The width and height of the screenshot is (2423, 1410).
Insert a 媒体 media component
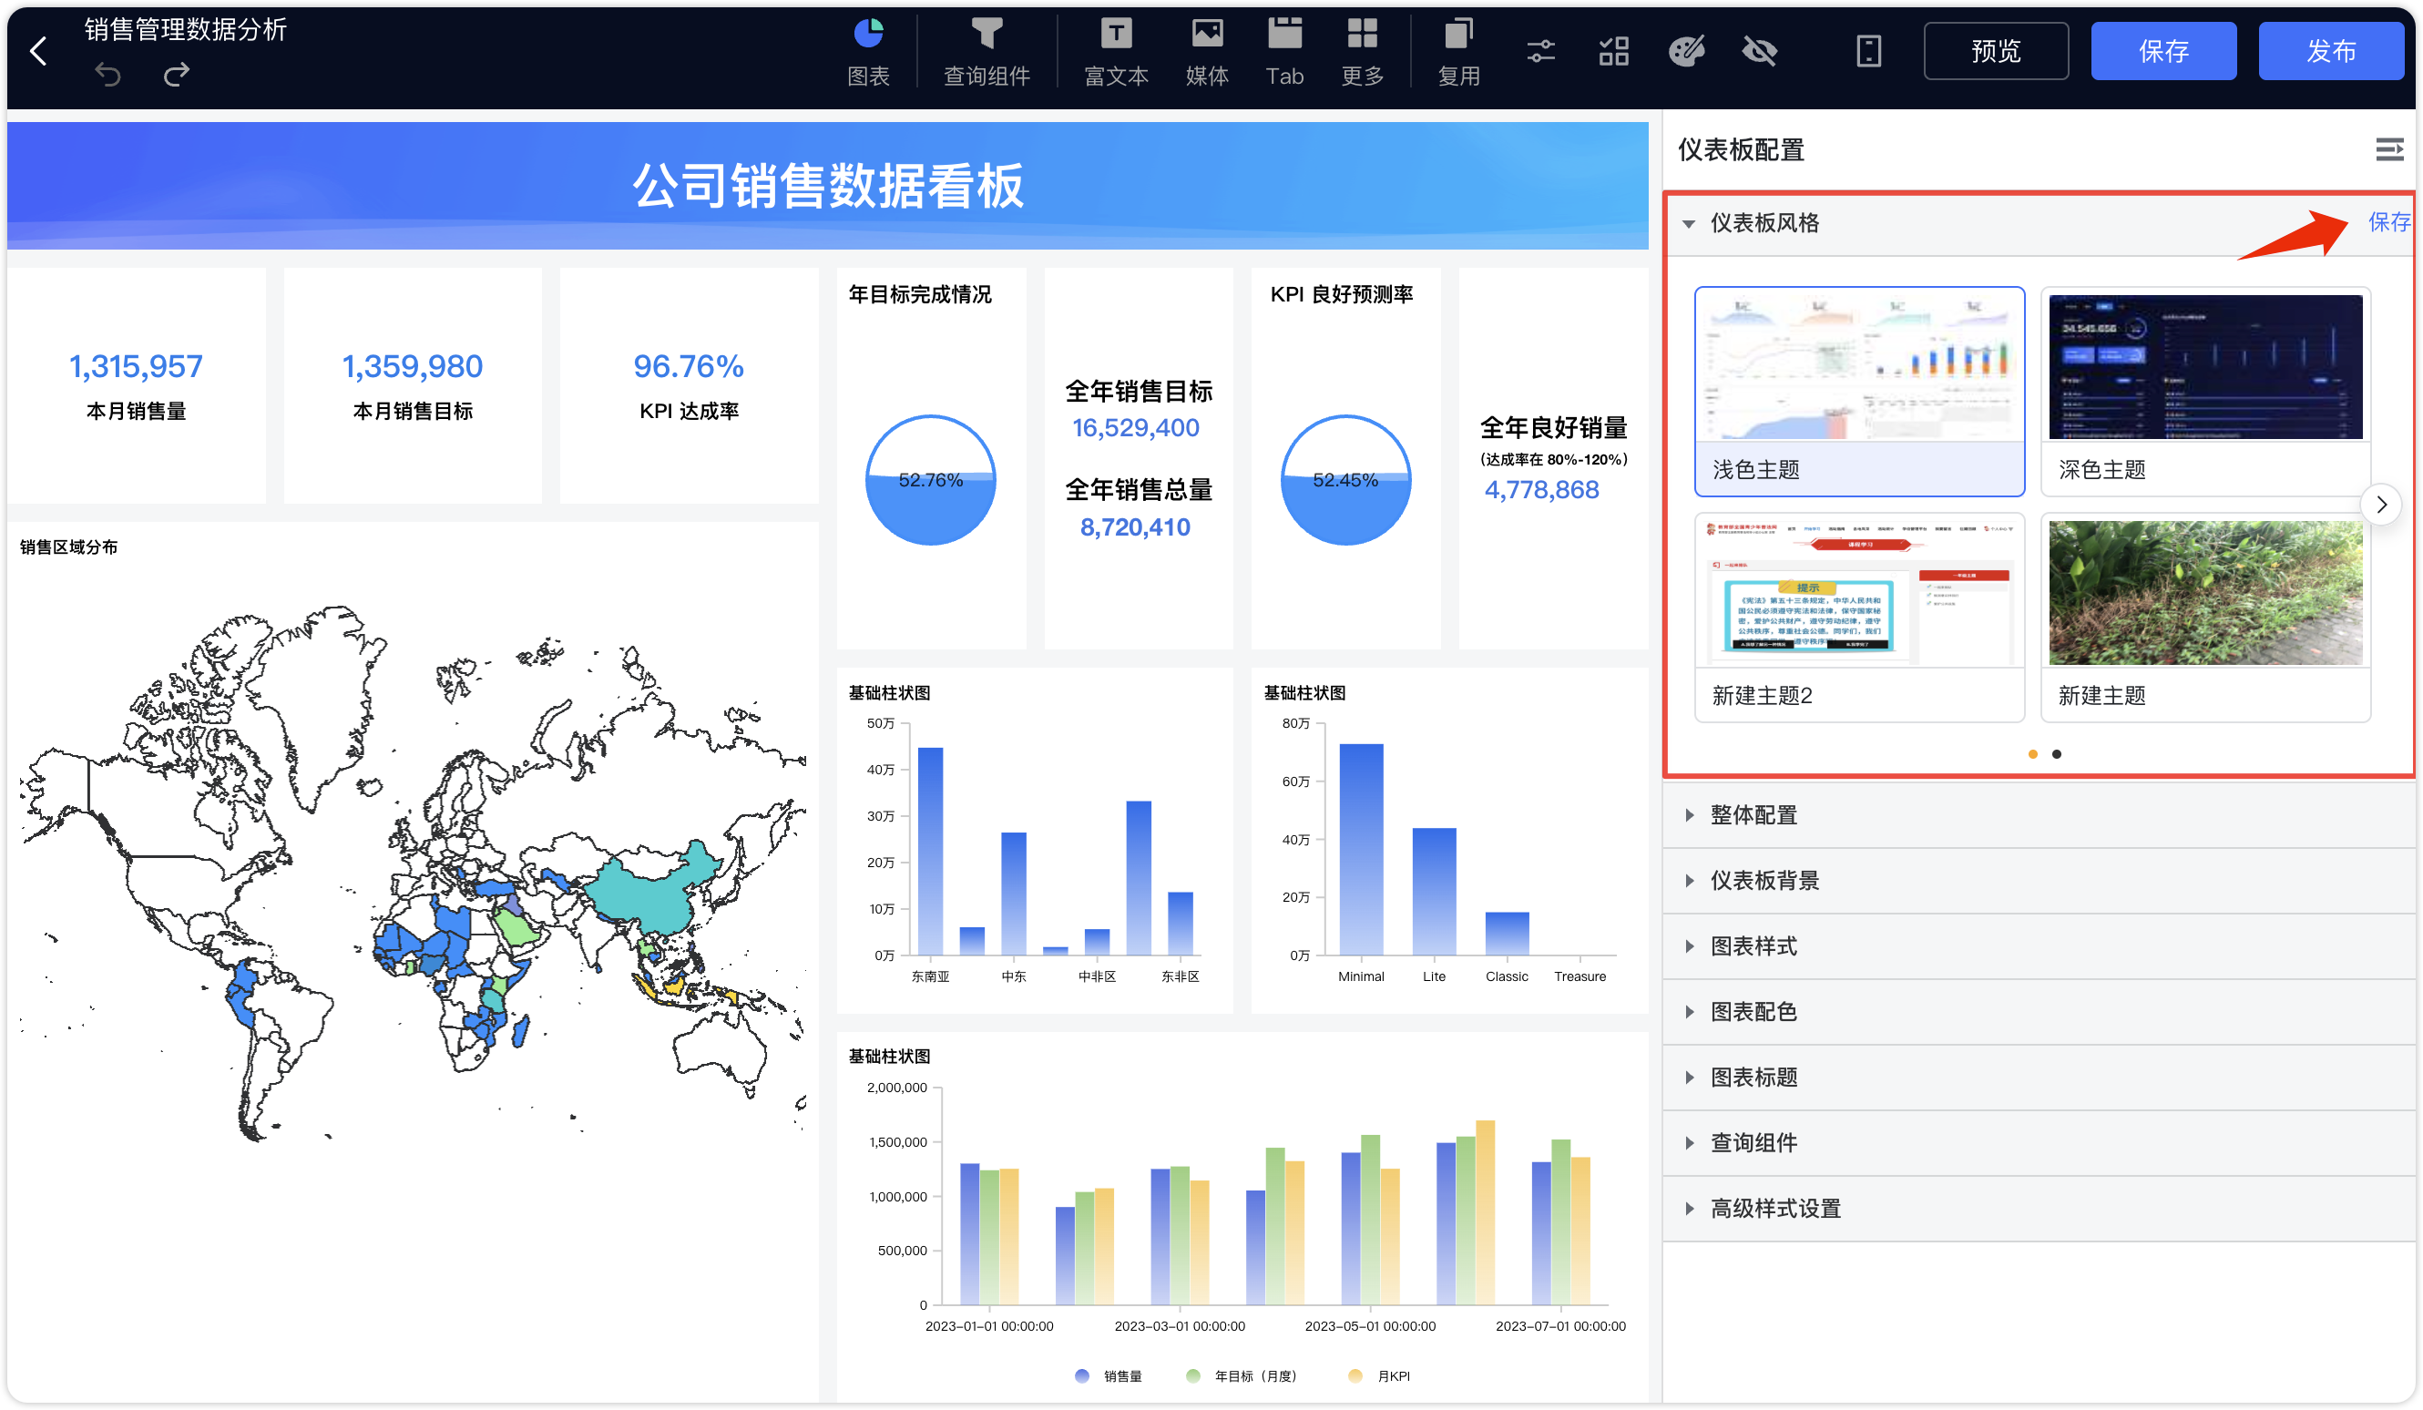tap(1207, 53)
